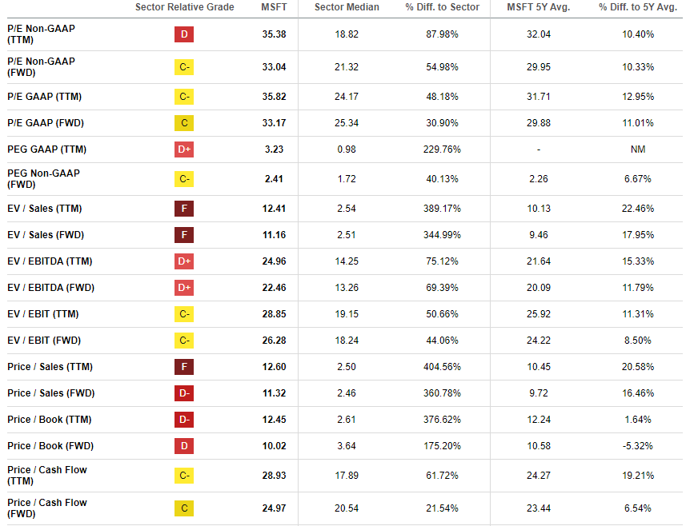The image size is (698, 526).
Task: Click the F grade badge for EV / Sales (TTM)
Action: 184,209
